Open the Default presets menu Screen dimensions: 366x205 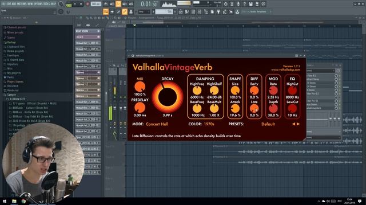click(x=268, y=124)
